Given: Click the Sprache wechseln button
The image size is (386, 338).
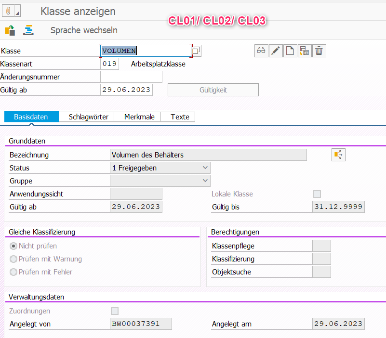Looking at the screenshot, I should (84, 30).
